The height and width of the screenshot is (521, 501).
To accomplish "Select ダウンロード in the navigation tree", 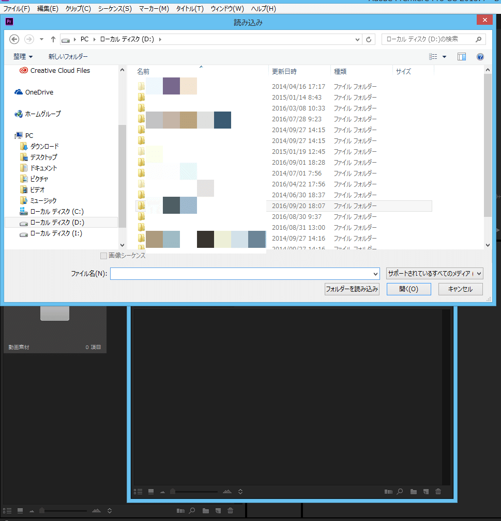I will 40,146.
